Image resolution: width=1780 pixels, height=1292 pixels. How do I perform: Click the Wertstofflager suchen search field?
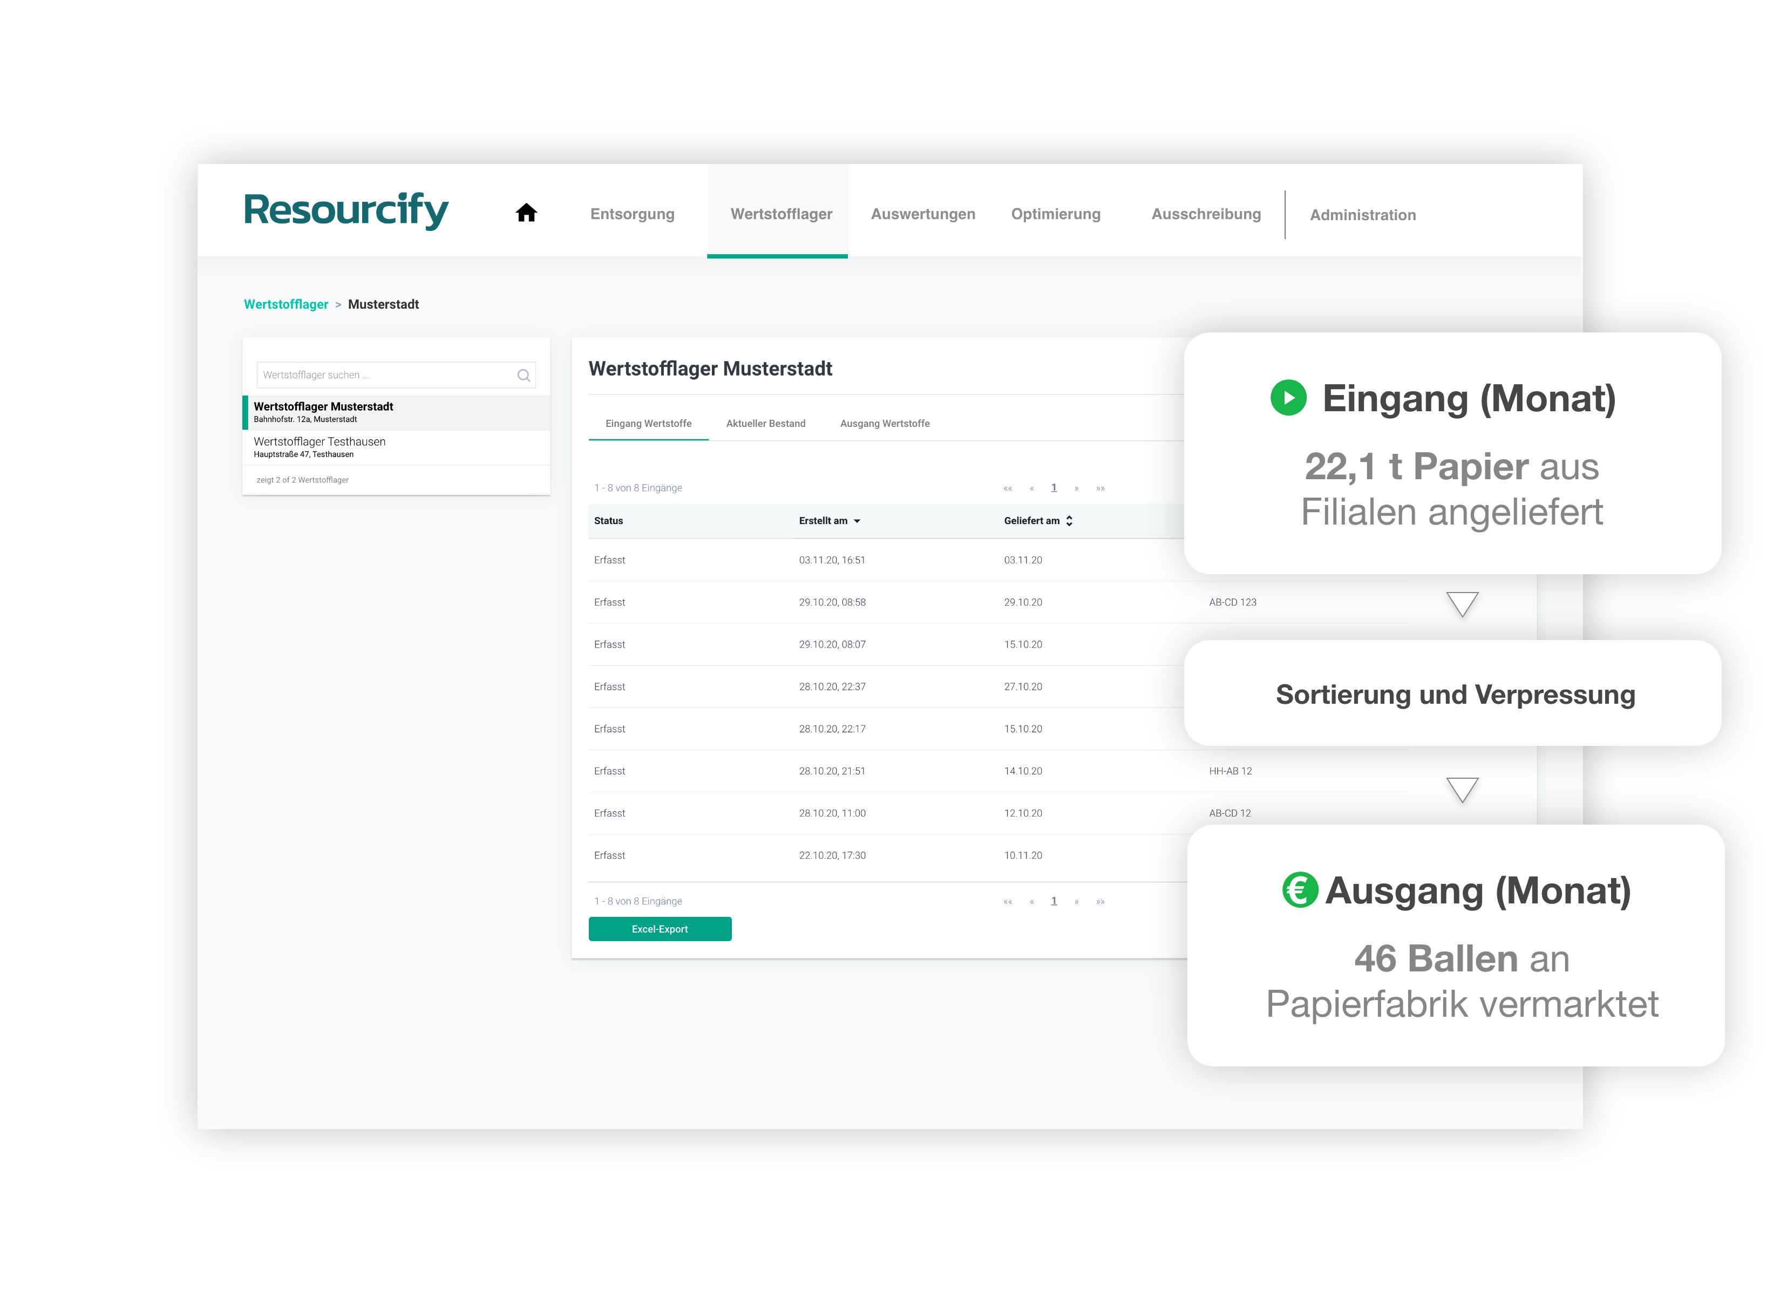coord(396,375)
